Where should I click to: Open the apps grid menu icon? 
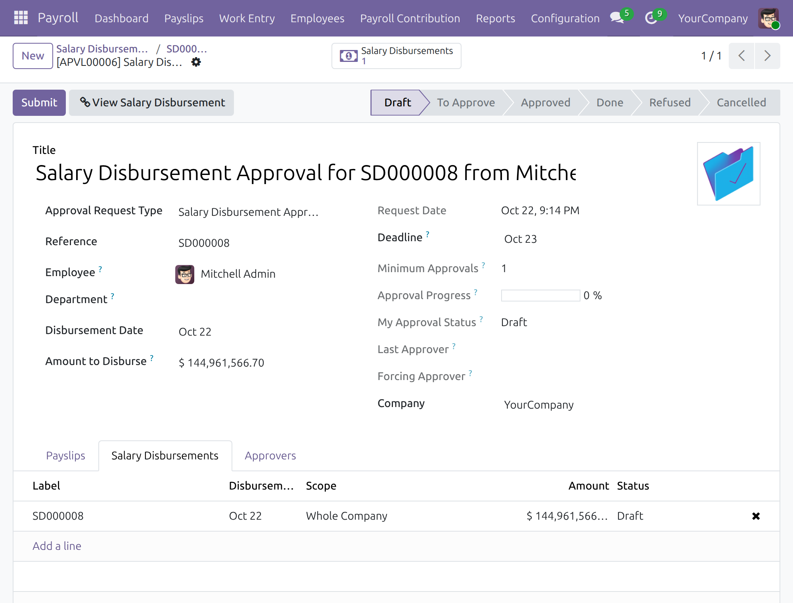coord(21,18)
